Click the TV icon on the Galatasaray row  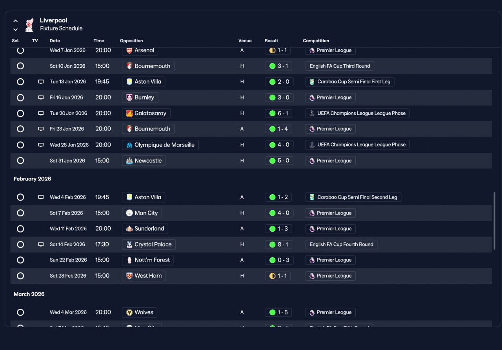[x=41, y=113]
